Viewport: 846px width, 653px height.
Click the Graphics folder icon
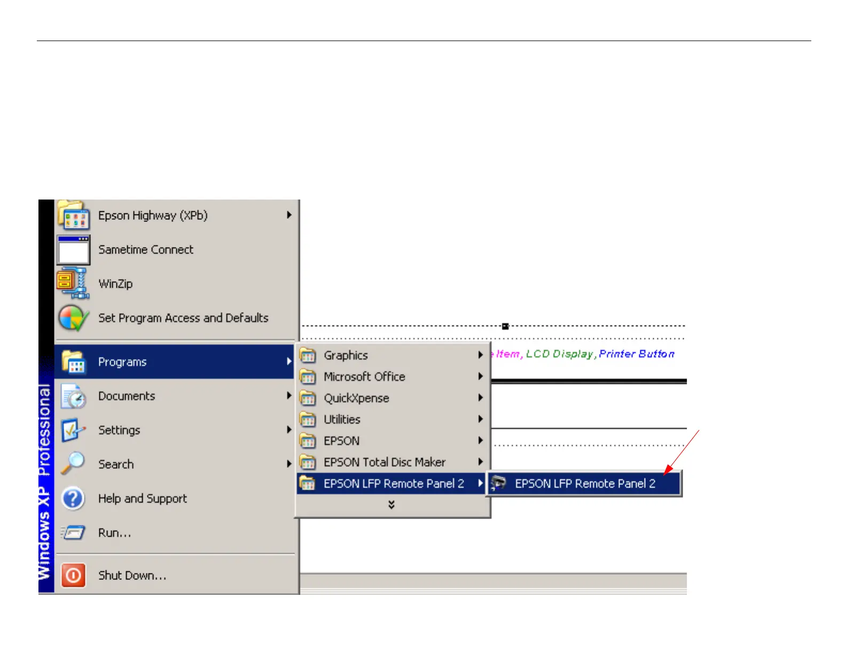coord(308,355)
